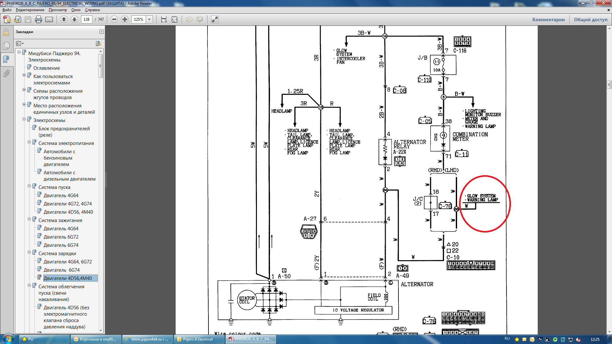Enter full screen read mode

[x=215, y=19]
